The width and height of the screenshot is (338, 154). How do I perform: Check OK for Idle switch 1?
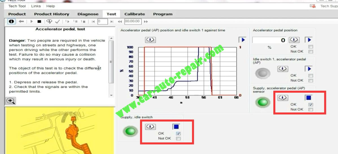click(311, 76)
